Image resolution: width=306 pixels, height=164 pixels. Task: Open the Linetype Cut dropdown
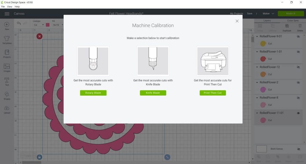(x=39, y=25)
